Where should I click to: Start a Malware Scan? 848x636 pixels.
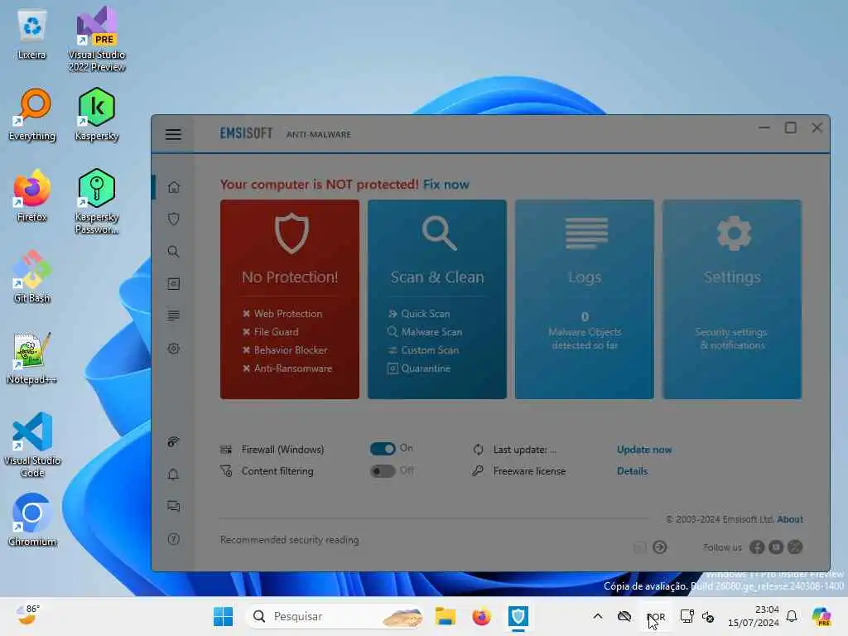point(425,332)
